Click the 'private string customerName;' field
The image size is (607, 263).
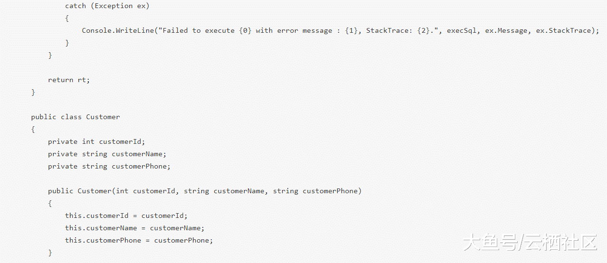107,154
